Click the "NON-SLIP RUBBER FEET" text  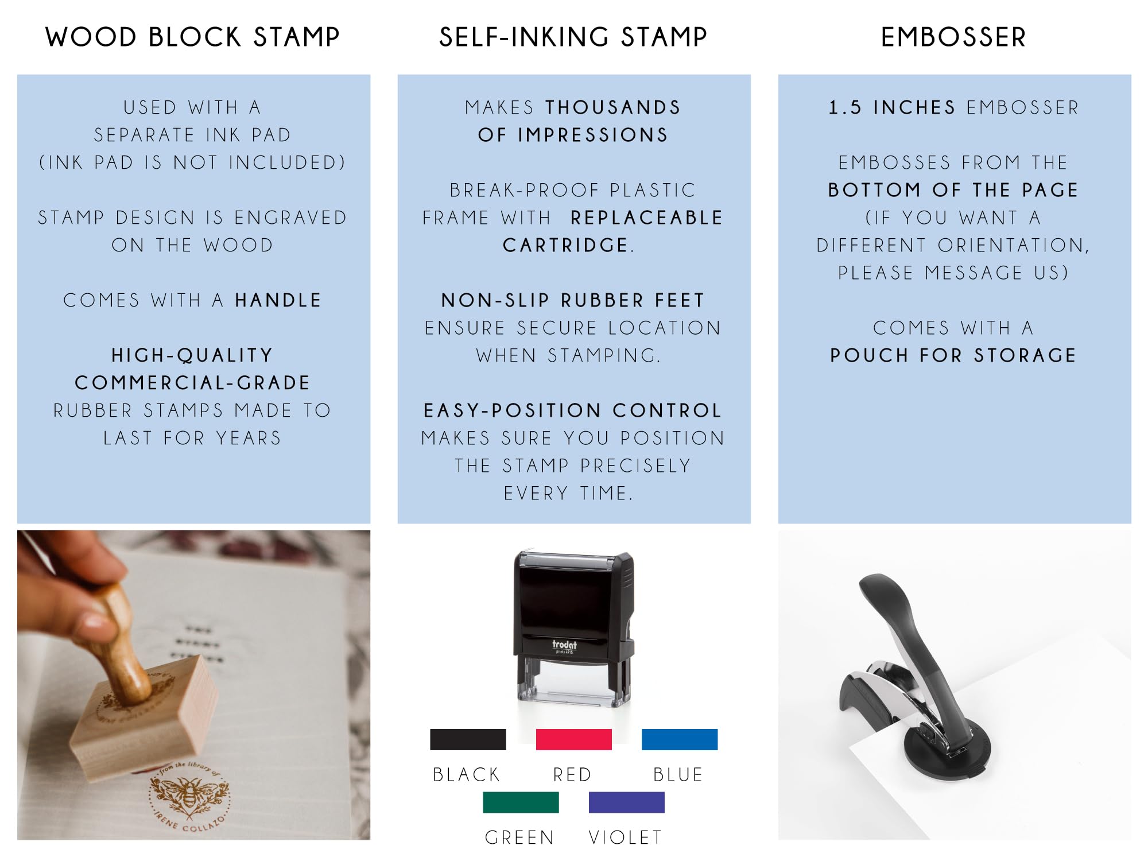tap(573, 300)
